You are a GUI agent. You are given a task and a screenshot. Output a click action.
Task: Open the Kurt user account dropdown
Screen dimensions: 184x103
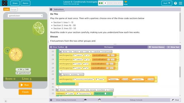pos(167,3)
